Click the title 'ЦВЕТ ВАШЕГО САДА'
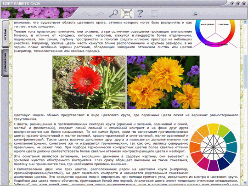The height and width of the screenshot is (186, 248). (x=22, y=4)
